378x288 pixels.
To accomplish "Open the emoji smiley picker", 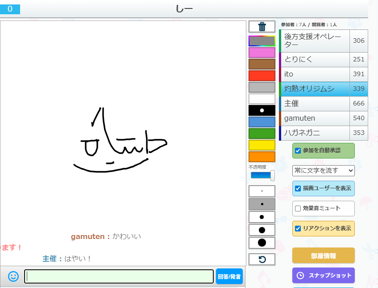I will click(x=13, y=276).
